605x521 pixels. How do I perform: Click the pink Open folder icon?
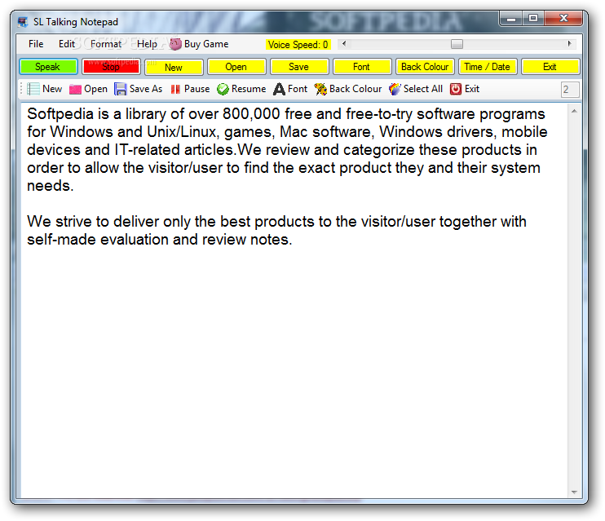(75, 89)
